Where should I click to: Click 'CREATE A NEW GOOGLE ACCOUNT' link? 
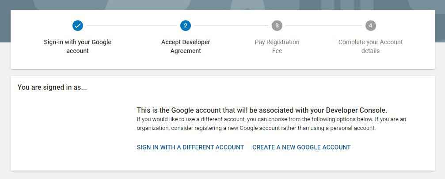coord(301,147)
